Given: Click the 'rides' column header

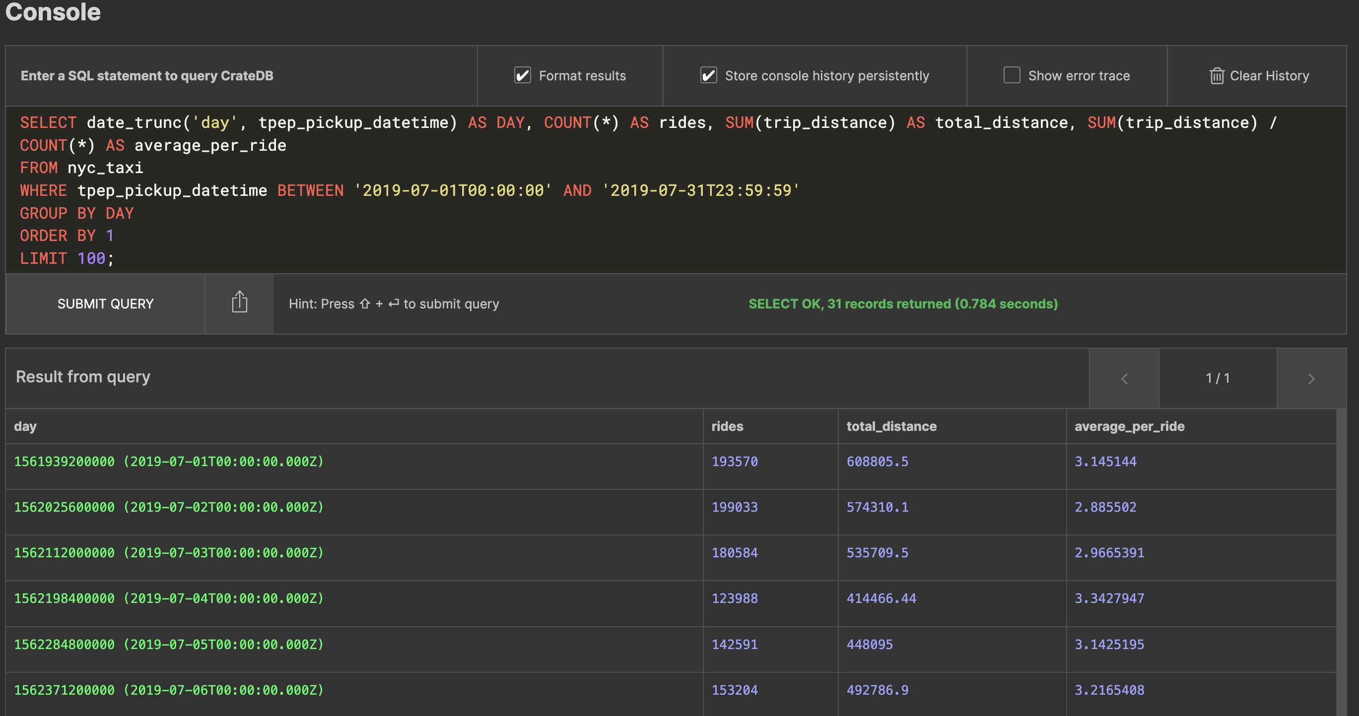Looking at the screenshot, I should tap(727, 426).
